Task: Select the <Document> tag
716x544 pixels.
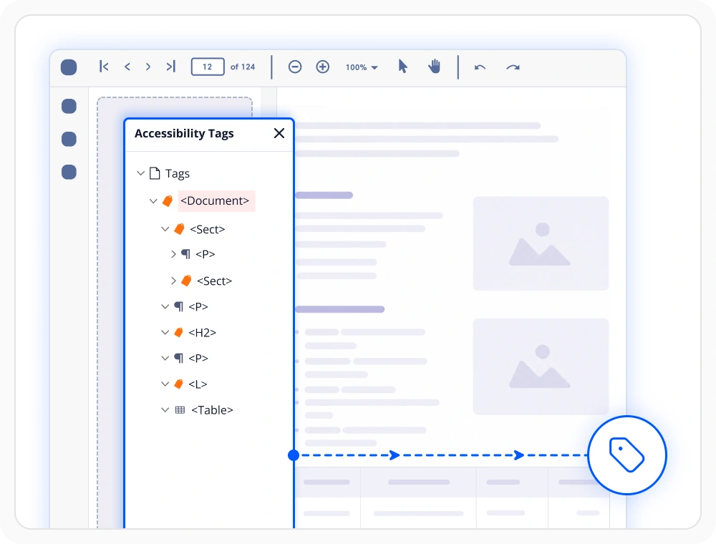Action: pyautogui.click(x=215, y=201)
